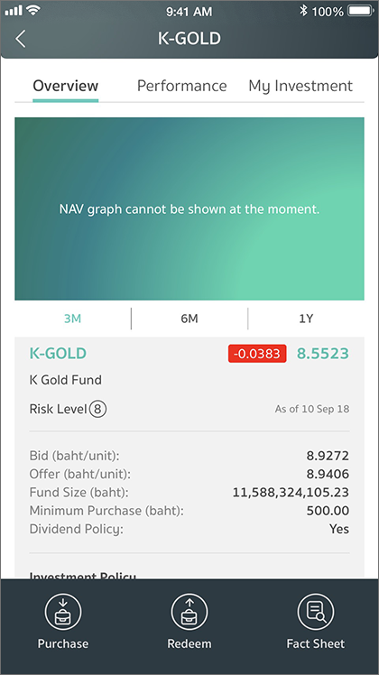The height and width of the screenshot is (675, 379).
Task: Select the 3M period option
Action: 72,319
